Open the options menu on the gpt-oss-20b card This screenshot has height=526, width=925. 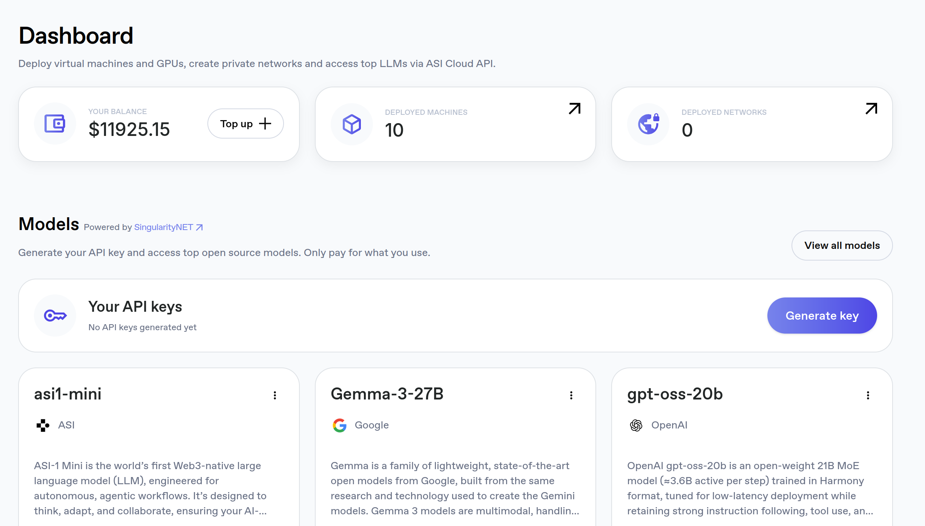868,395
